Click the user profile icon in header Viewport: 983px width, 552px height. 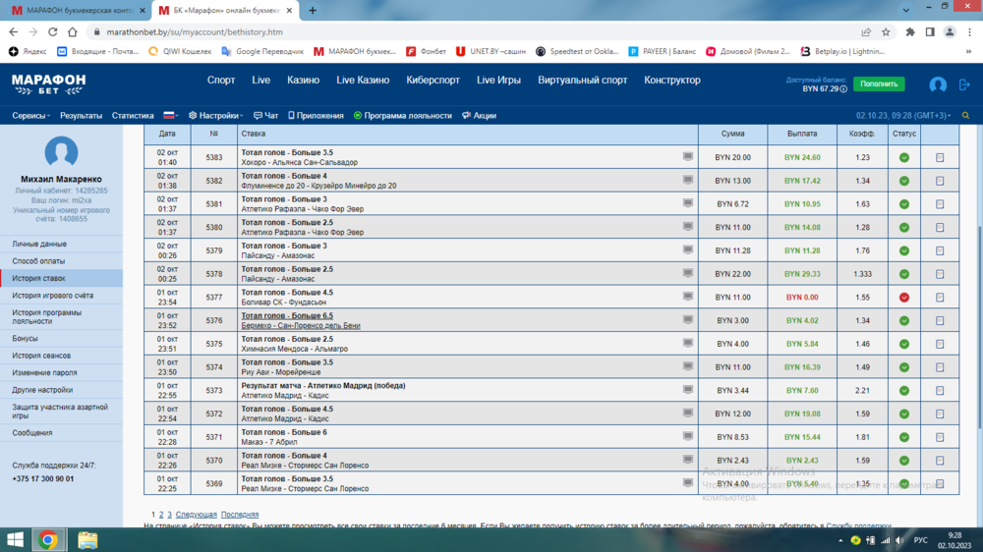click(x=938, y=85)
